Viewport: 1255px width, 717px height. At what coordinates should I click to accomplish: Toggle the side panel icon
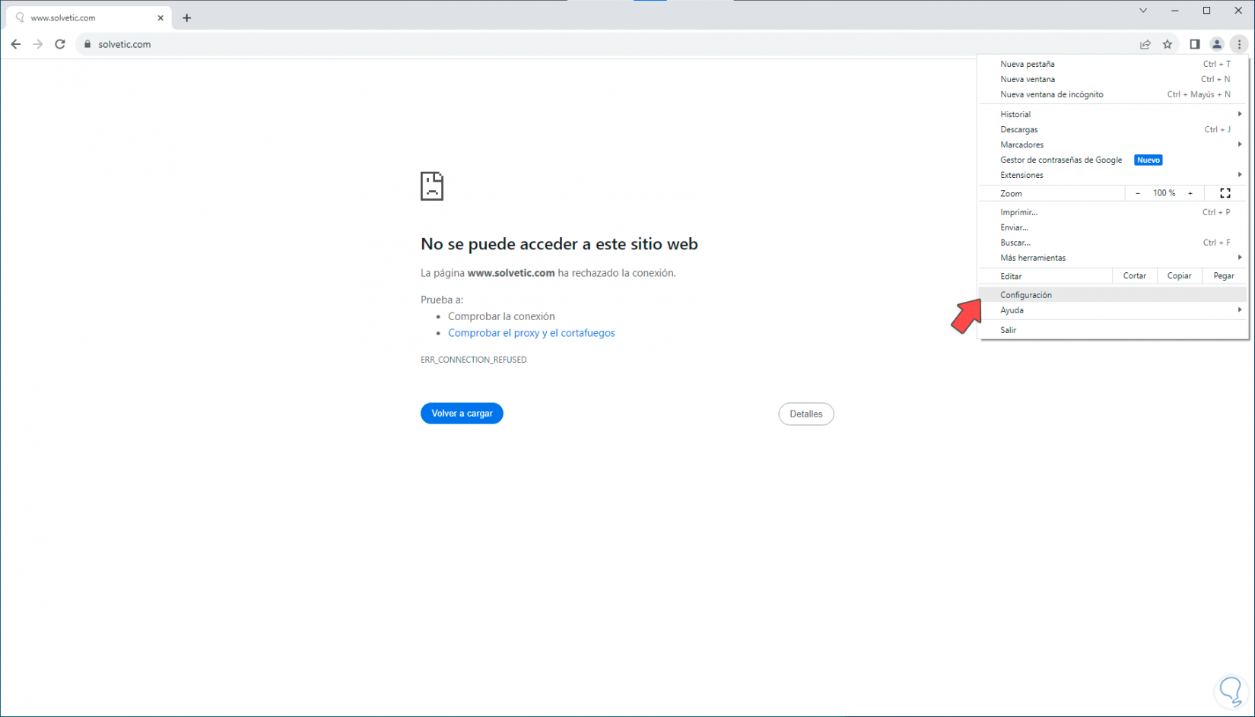(1195, 44)
